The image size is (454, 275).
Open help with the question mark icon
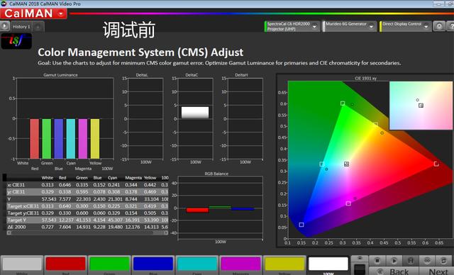(451, 26)
